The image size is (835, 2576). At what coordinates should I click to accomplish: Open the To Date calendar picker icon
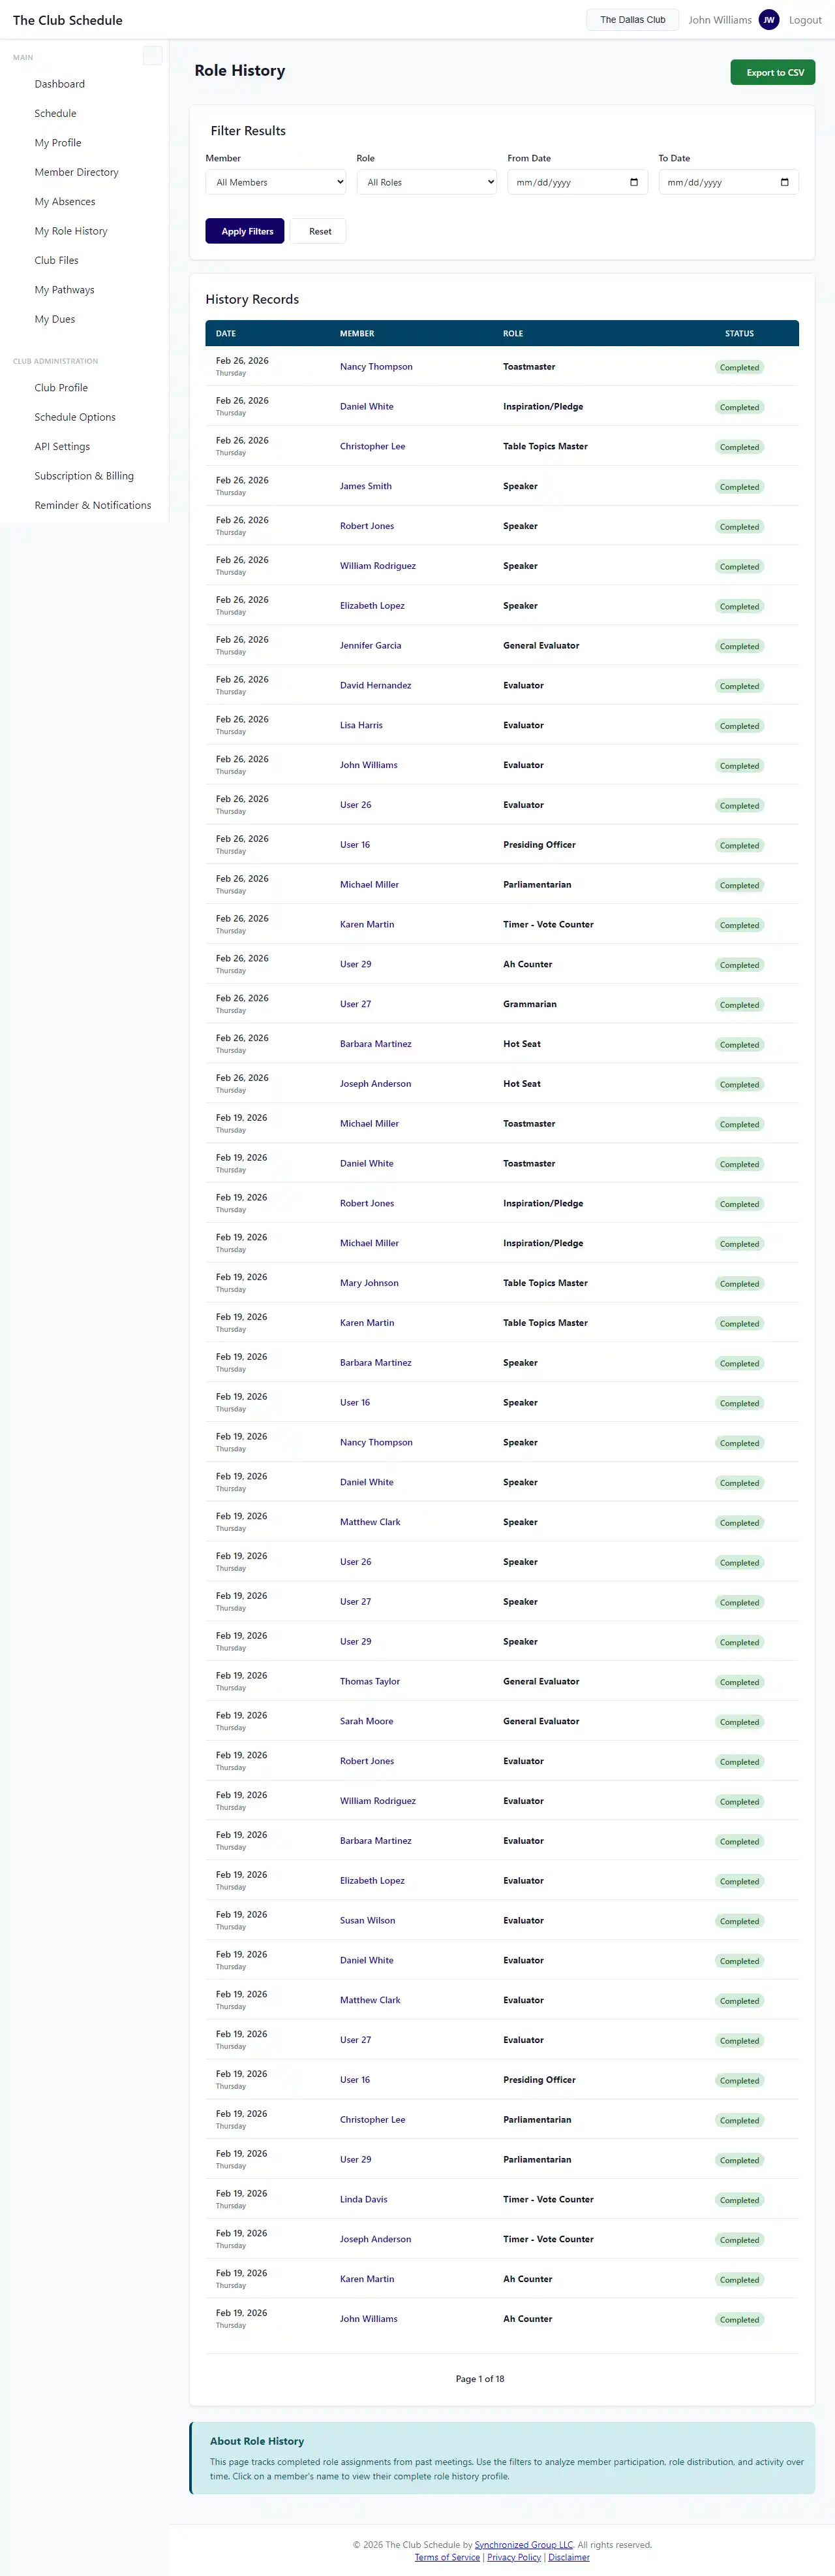point(784,182)
